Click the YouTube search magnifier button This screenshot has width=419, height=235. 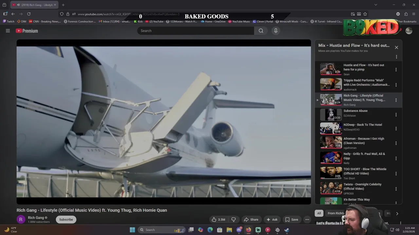pos(261,31)
